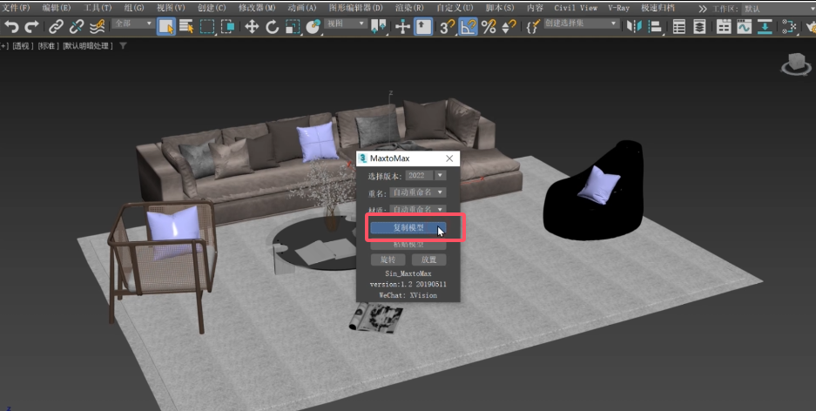Click the Redo arrow icon
This screenshot has height=411, width=816.
pyautogui.click(x=31, y=26)
